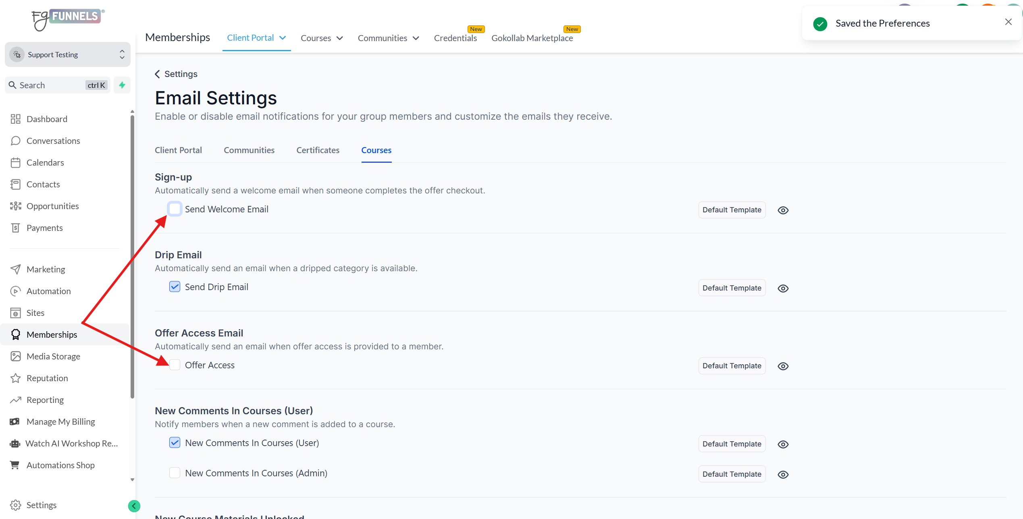This screenshot has height=519, width=1023.
Task: Preview the Send Welcome Email template
Action: [x=783, y=210]
